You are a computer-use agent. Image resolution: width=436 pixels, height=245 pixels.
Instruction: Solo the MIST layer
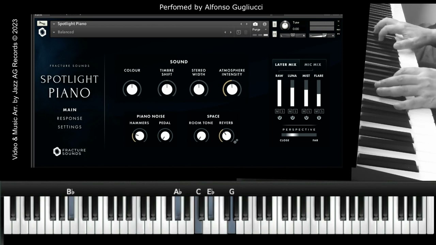tap(309, 111)
